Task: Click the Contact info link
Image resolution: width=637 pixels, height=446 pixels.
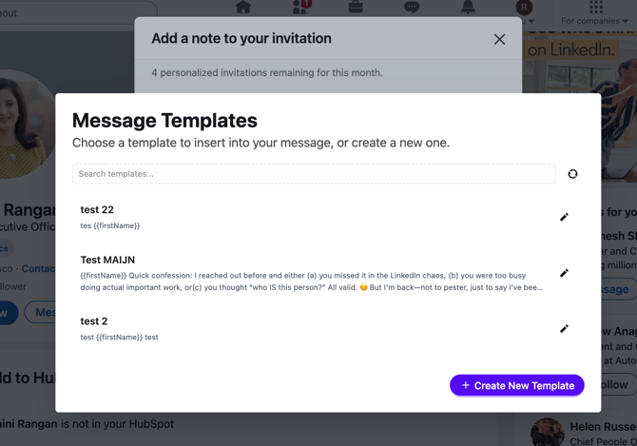Action: [x=39, y=269]
